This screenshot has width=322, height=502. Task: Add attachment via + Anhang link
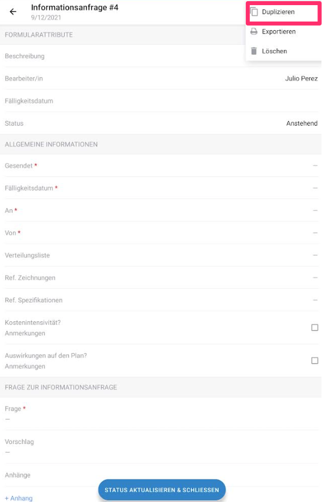(x=19, y=498)
